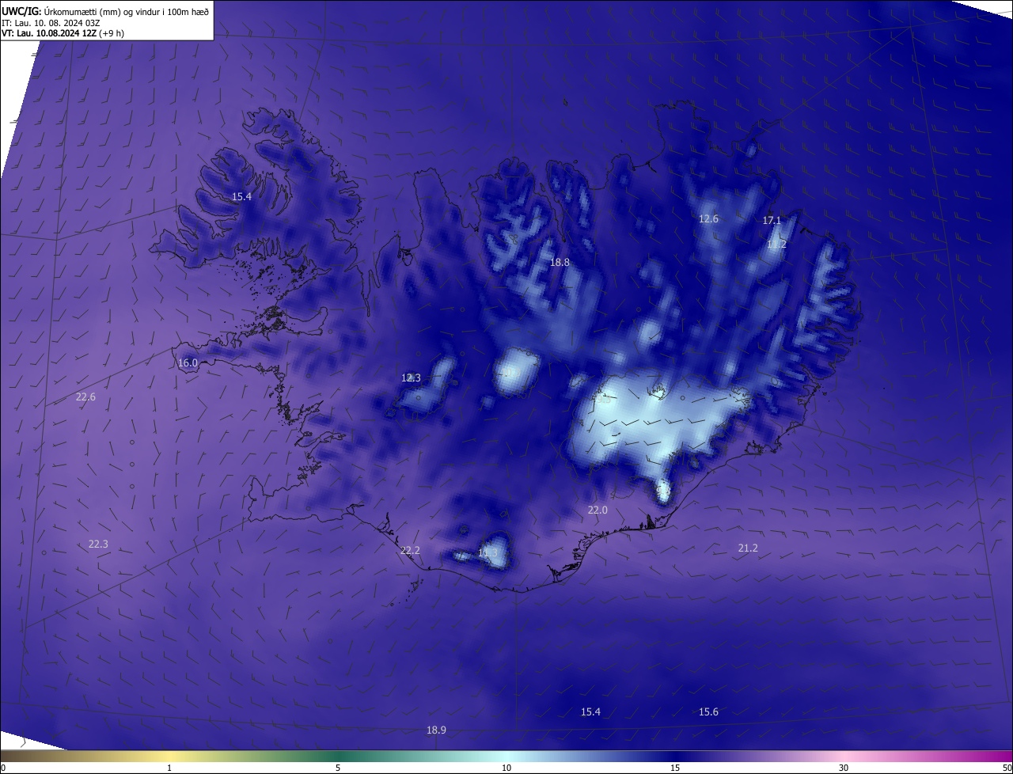
Task: Click the '10' tick on the color scale
Action: click(506, 768)
